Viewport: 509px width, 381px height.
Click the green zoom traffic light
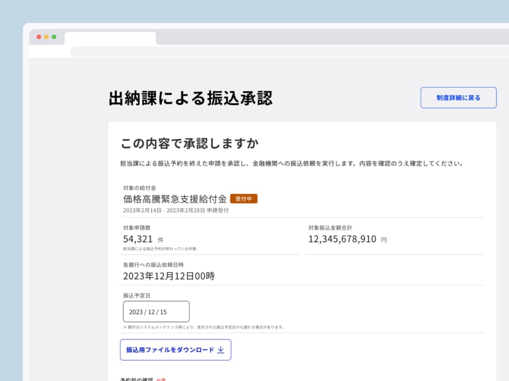tap(53, 37)
